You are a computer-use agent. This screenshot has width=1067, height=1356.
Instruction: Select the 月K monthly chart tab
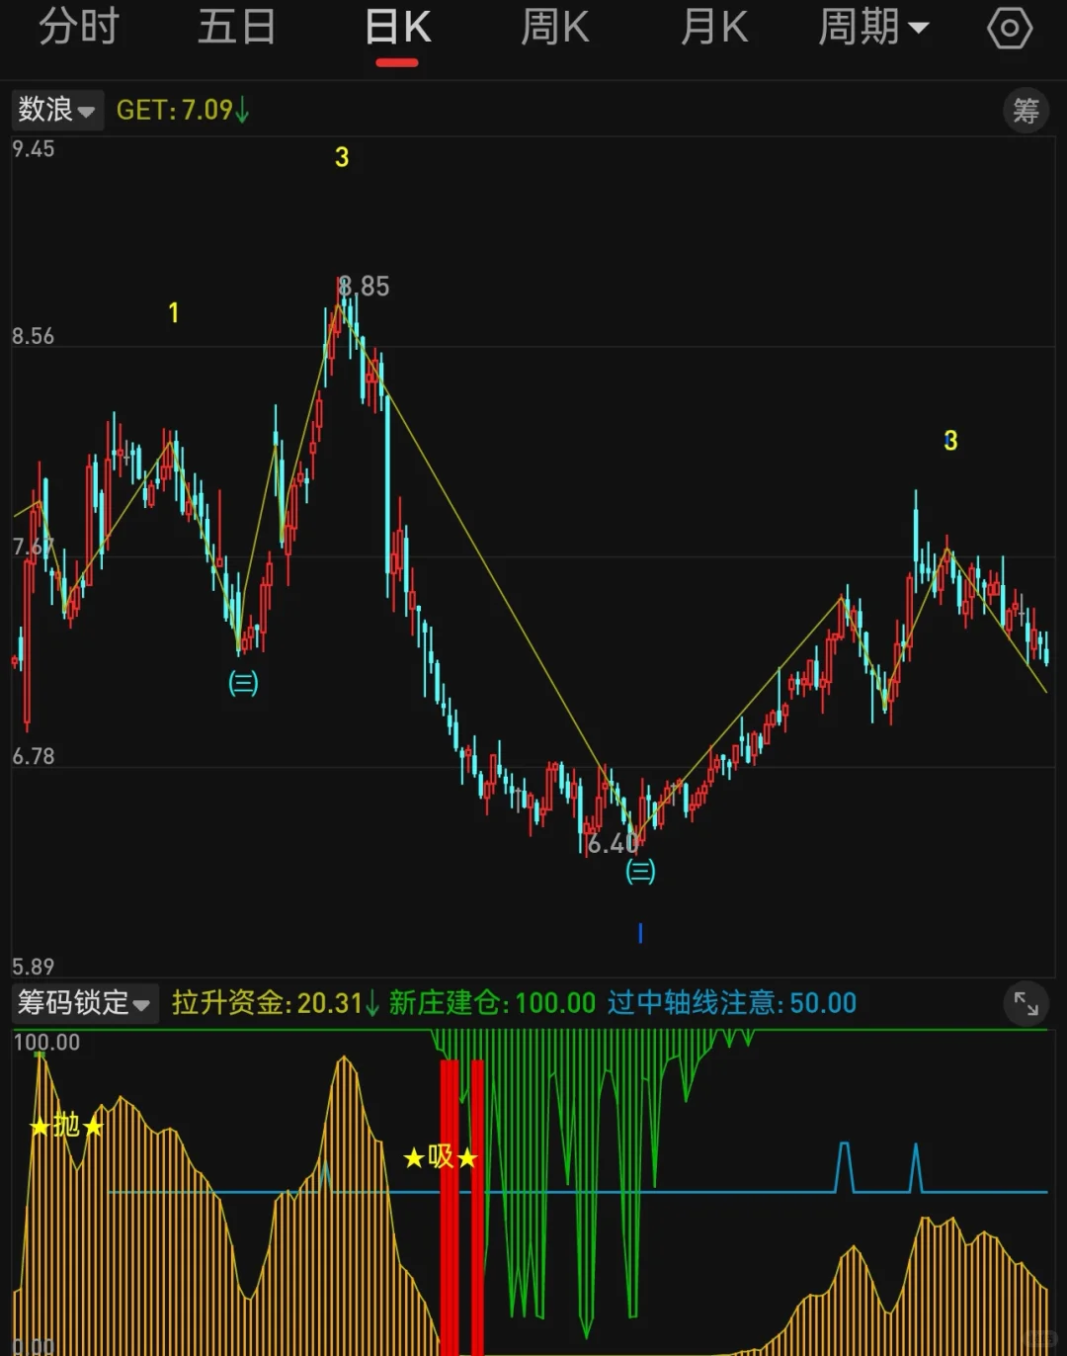pyautogui.click(x=713, y=27)
